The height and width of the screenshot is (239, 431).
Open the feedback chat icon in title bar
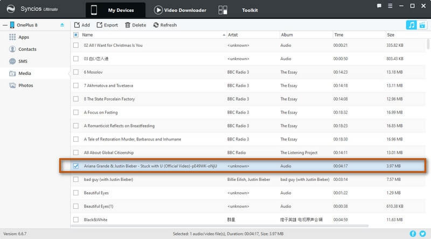click(x=379, y=6)
